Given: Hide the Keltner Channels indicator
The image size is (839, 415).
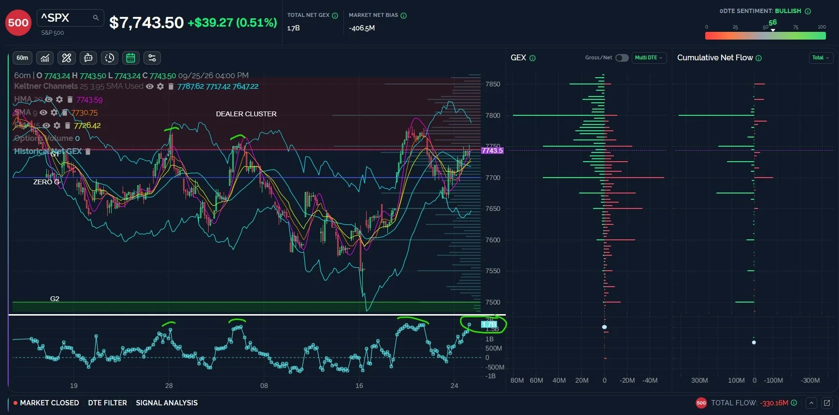Looking at the screenshot, I should pos(150,86).
